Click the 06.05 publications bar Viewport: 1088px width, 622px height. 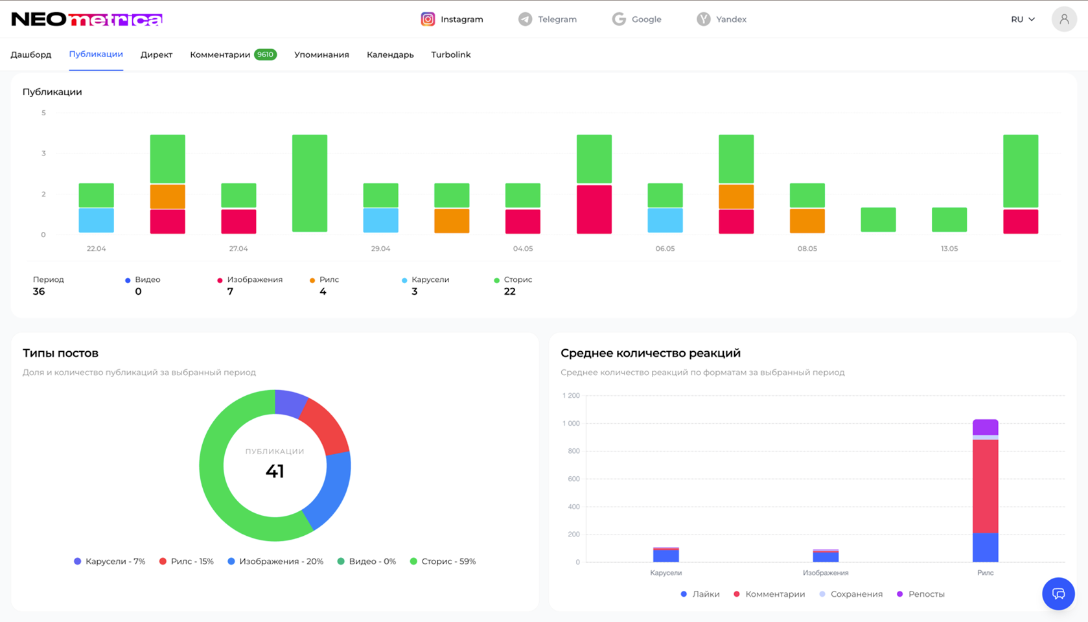coord(665,208)
